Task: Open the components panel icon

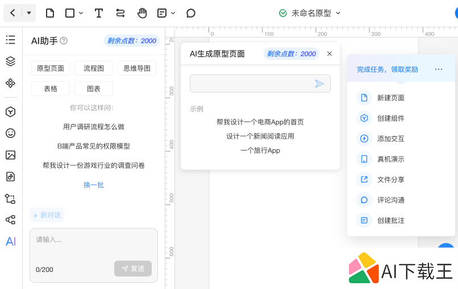Action: [x=10, y=83]
